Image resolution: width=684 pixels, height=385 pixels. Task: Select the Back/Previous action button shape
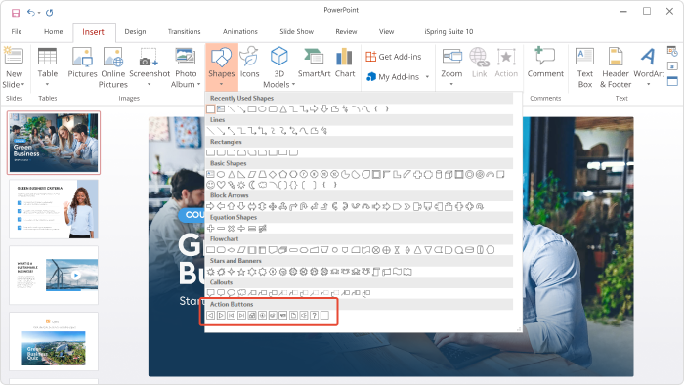click(x=211, y=316)
